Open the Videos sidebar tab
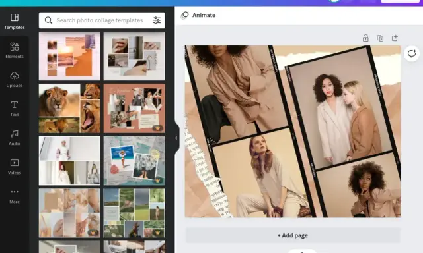The height and width of the screenshot is (253, 423). tap(15, 167)
